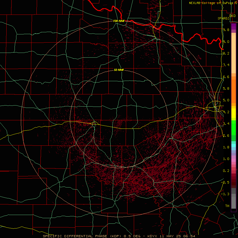238x238 pixels.
Task: Click the pink band in color bar
Action: [x=234, y=160]
